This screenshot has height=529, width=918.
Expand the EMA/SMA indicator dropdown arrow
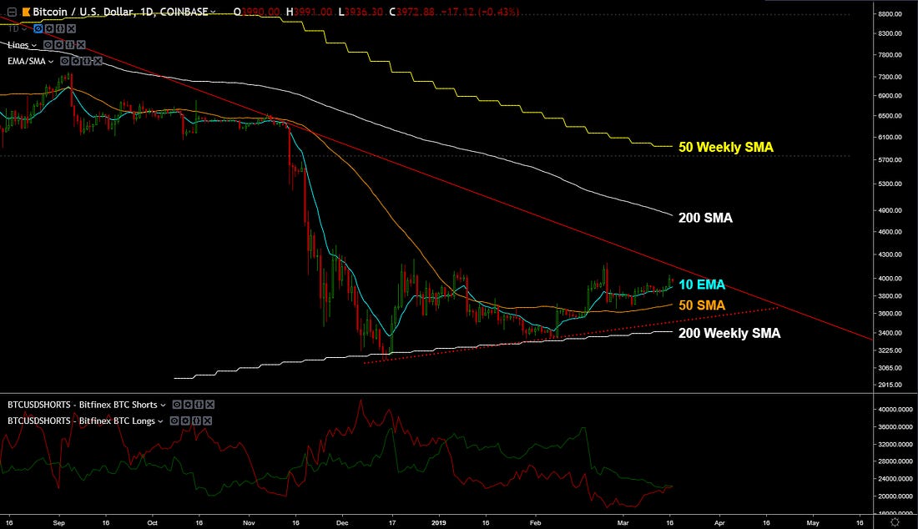[52, 61]
